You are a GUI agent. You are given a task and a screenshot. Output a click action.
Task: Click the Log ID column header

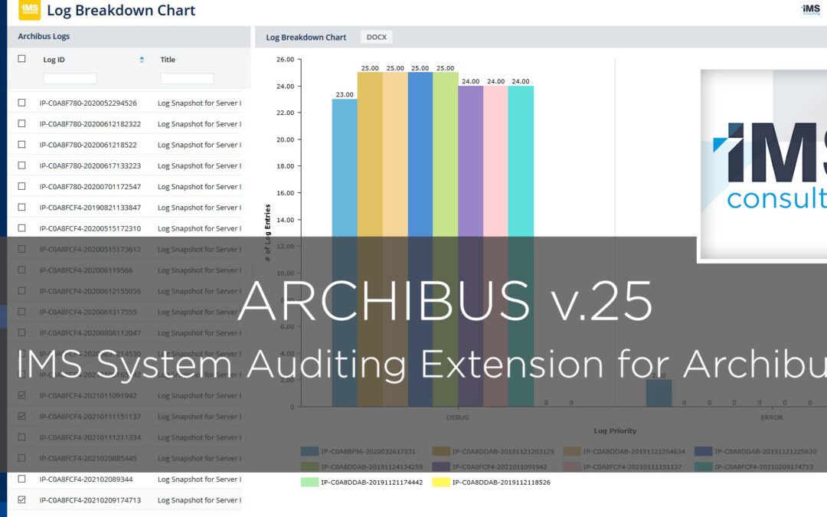point(54,60)
